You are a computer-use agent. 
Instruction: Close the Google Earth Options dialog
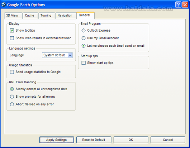pyautogui.click(x=185, y=5)
